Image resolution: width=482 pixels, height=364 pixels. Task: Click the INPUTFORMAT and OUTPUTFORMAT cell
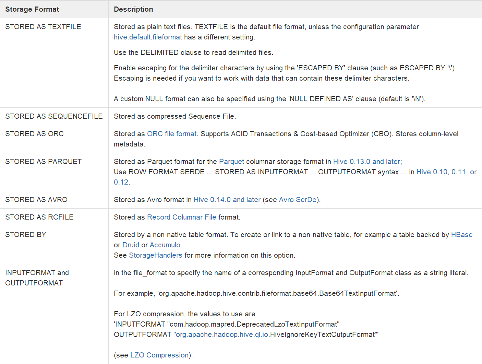click(37, 278)
